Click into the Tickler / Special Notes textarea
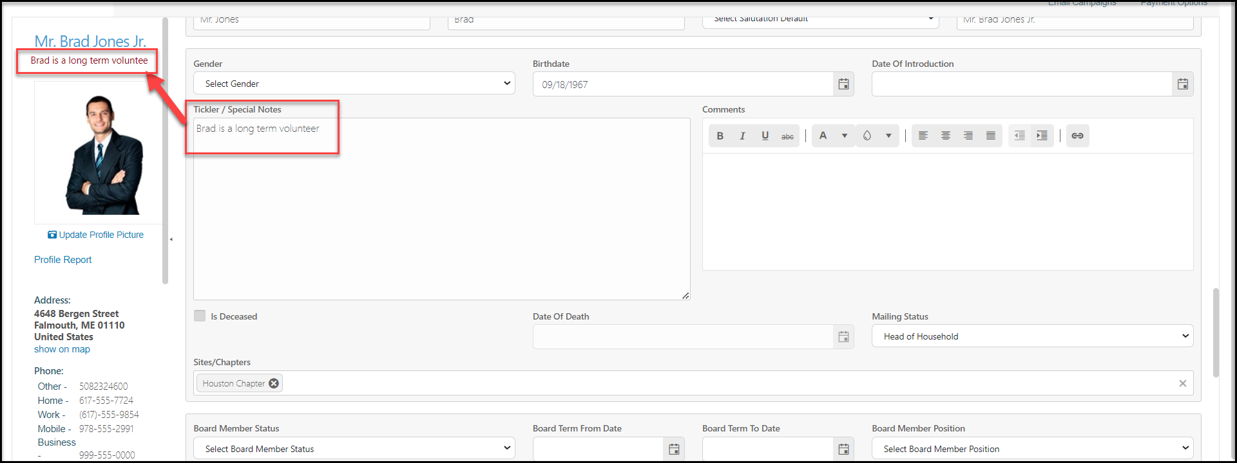The height and width of the screenshot is (463, 1237). coord(441,209)
